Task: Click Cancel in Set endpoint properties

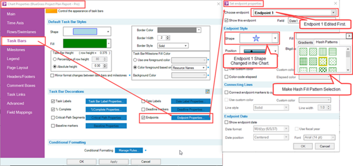Action: tap(325, 146)
